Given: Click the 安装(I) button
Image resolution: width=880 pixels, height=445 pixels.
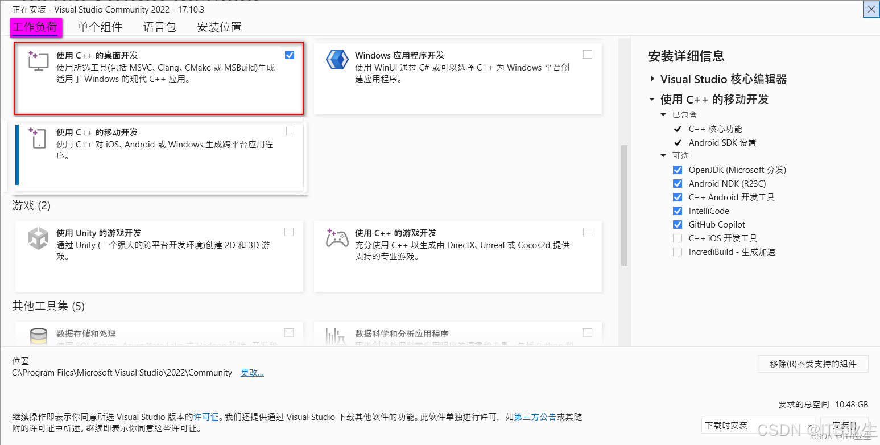Looking at the screenshot, I should 845,426.
